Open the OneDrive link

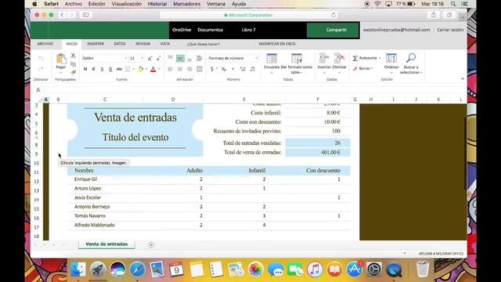click(182, 30)
